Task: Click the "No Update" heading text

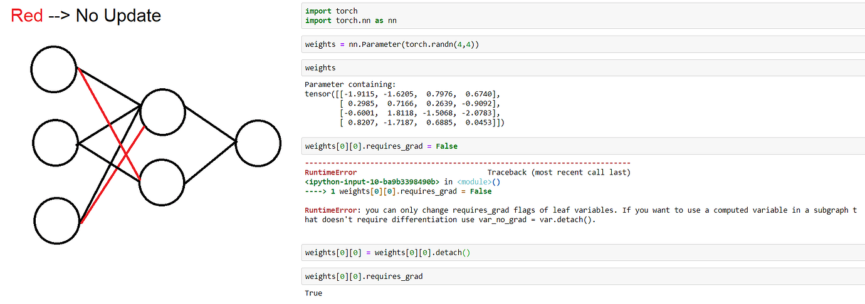Action: point(118,16)
